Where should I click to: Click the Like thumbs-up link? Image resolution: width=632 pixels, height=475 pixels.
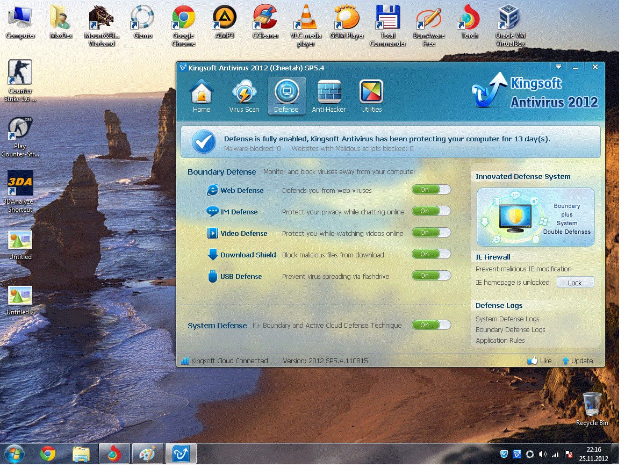click(x=540, y=361)
